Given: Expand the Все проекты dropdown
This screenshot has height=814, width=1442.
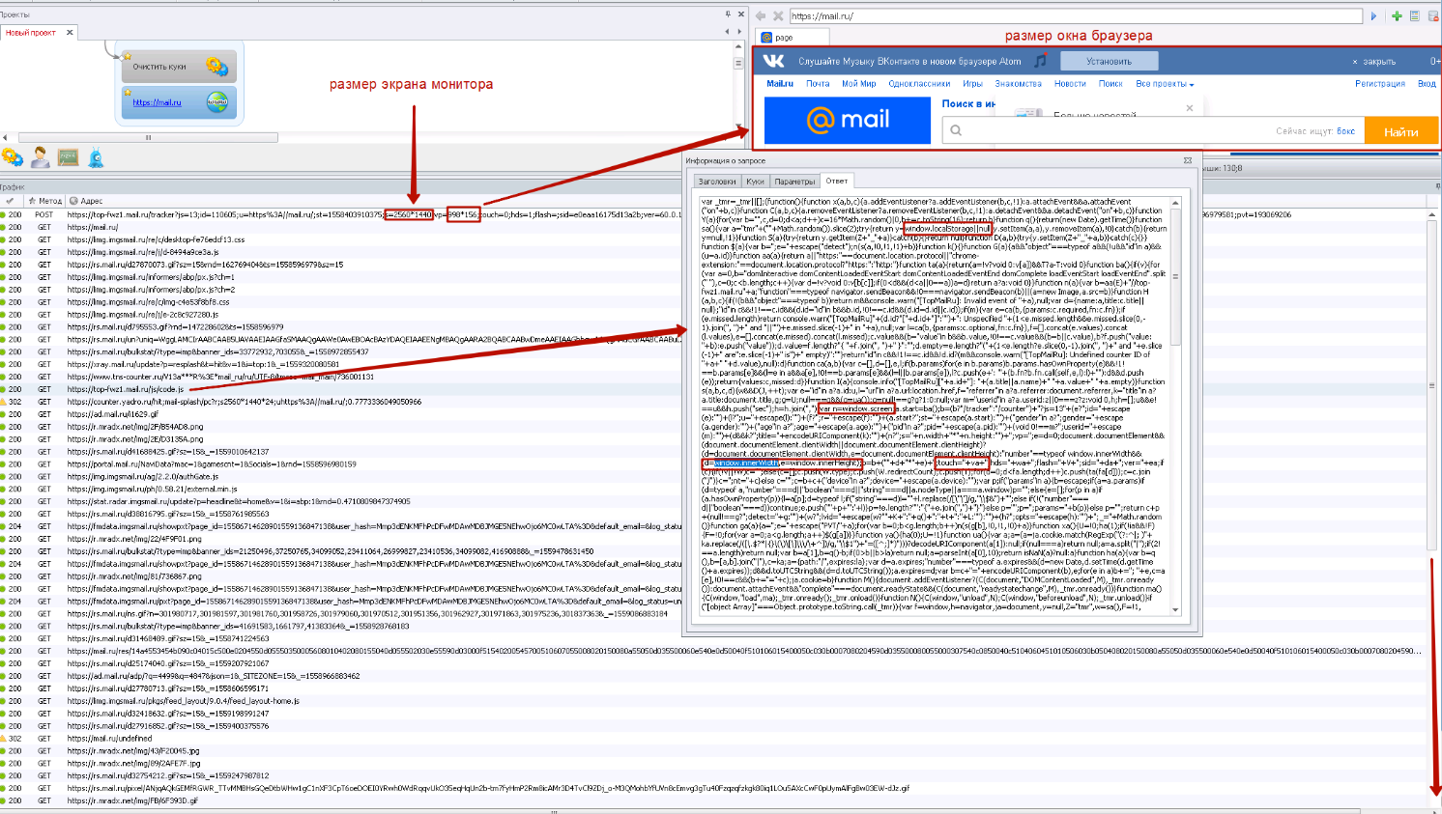Looking at the screenshot, I should (x=1165, y=84).
